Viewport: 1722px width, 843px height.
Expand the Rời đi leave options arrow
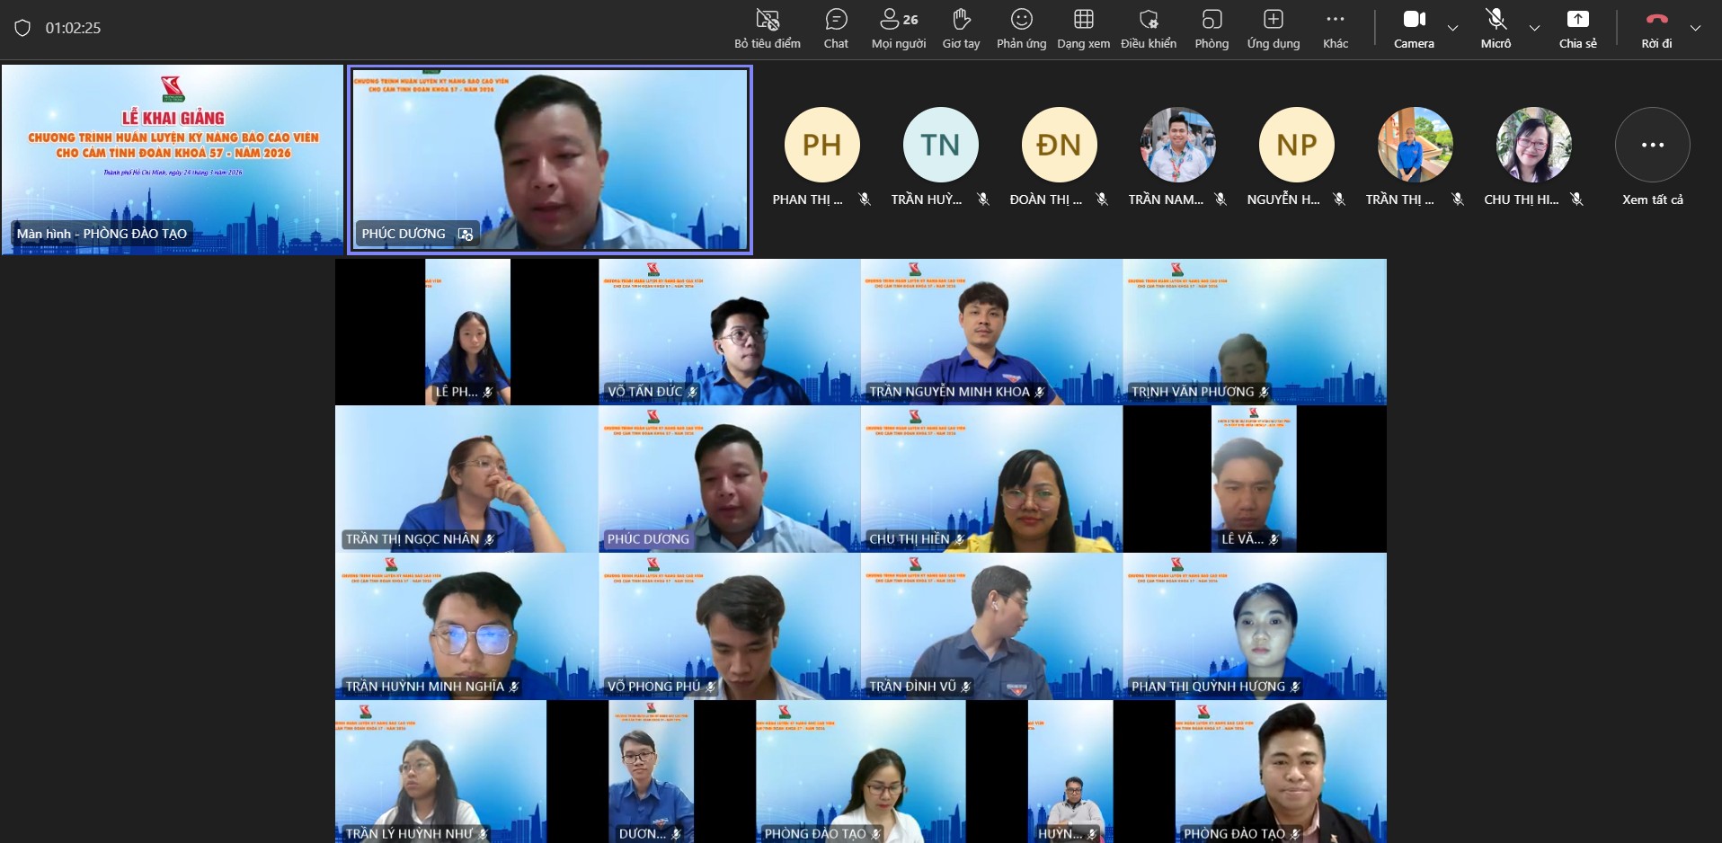coord(1695,28)
